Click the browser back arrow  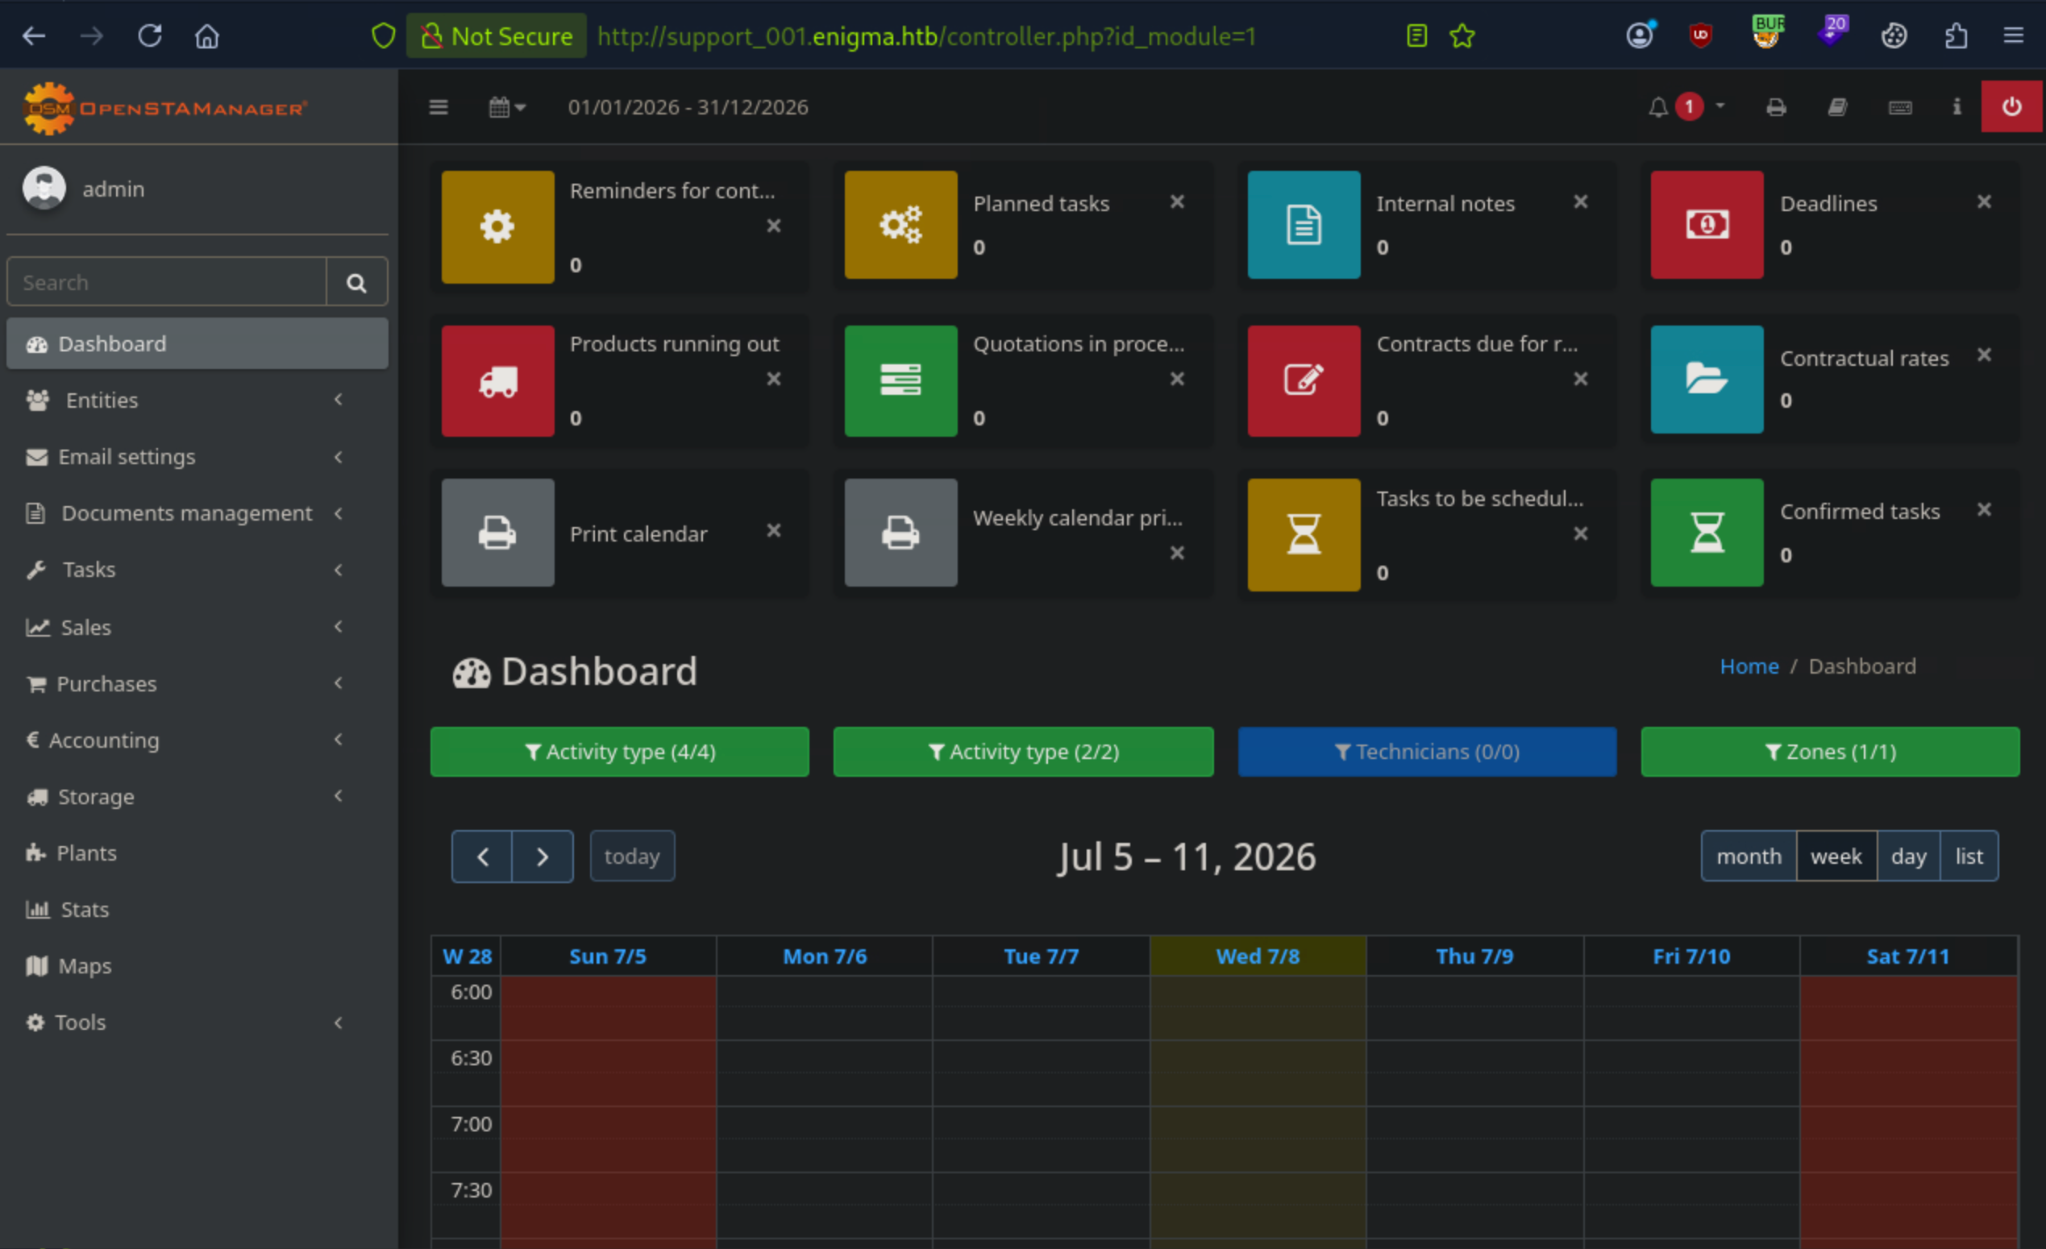(x=34, y=35)
